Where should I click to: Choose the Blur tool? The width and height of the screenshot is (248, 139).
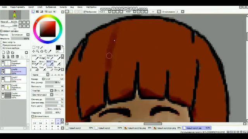tap(57, 63)
